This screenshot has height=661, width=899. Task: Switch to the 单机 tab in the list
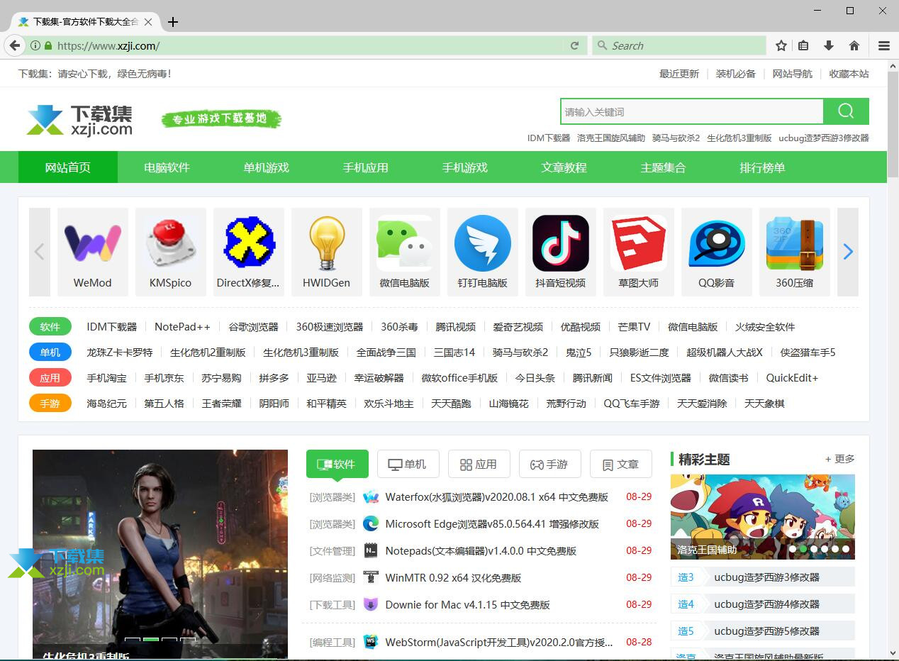coord(408,465)
